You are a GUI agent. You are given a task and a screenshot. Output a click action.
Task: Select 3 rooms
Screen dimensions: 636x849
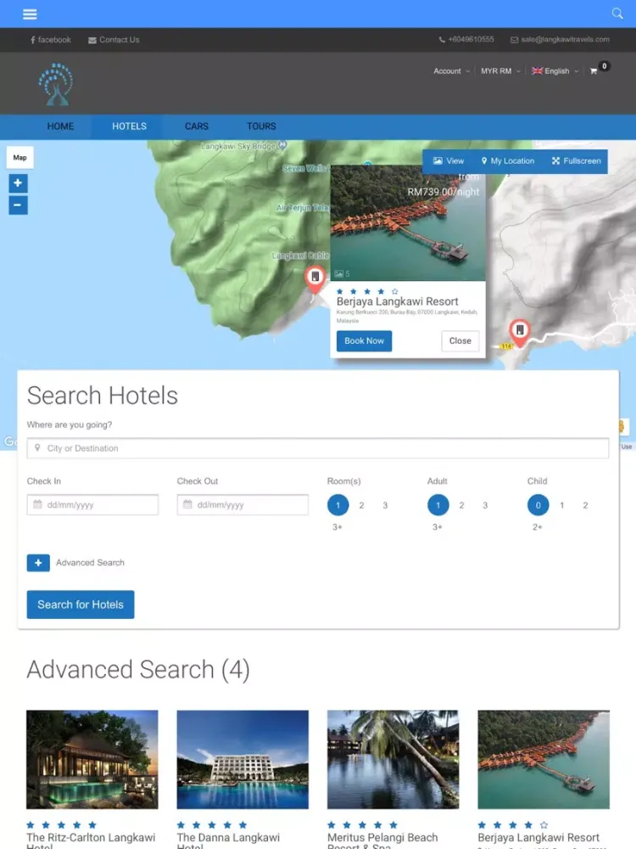coord(385,505)
